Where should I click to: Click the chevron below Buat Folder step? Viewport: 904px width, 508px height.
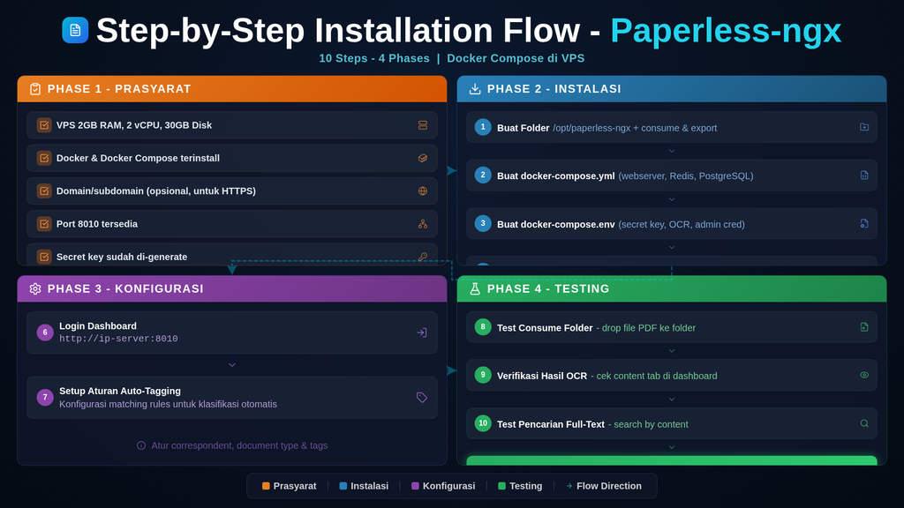(672, 151)
